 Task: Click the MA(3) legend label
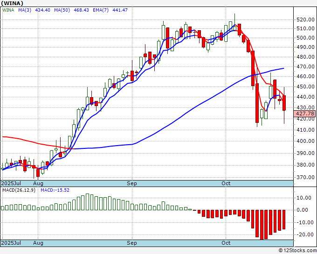tap(25, 10)
